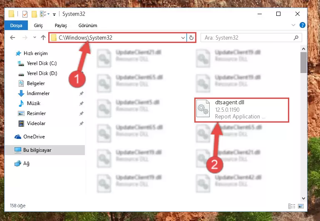320x221 pixels.
Task: Refresh the System32 folder
Action: pyautogui.click(x=191, y=38)
